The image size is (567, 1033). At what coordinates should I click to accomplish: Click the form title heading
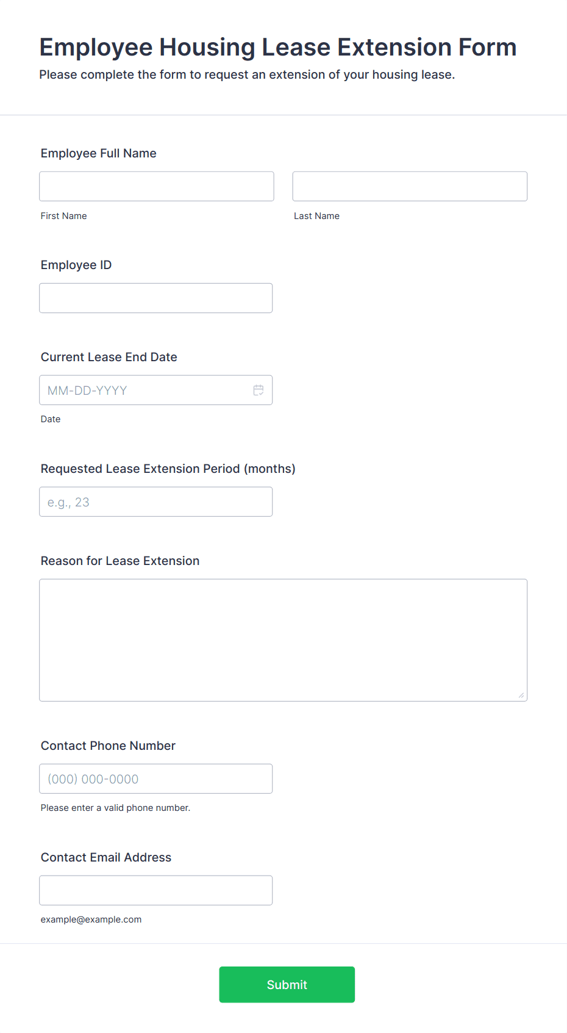(278, 47)
